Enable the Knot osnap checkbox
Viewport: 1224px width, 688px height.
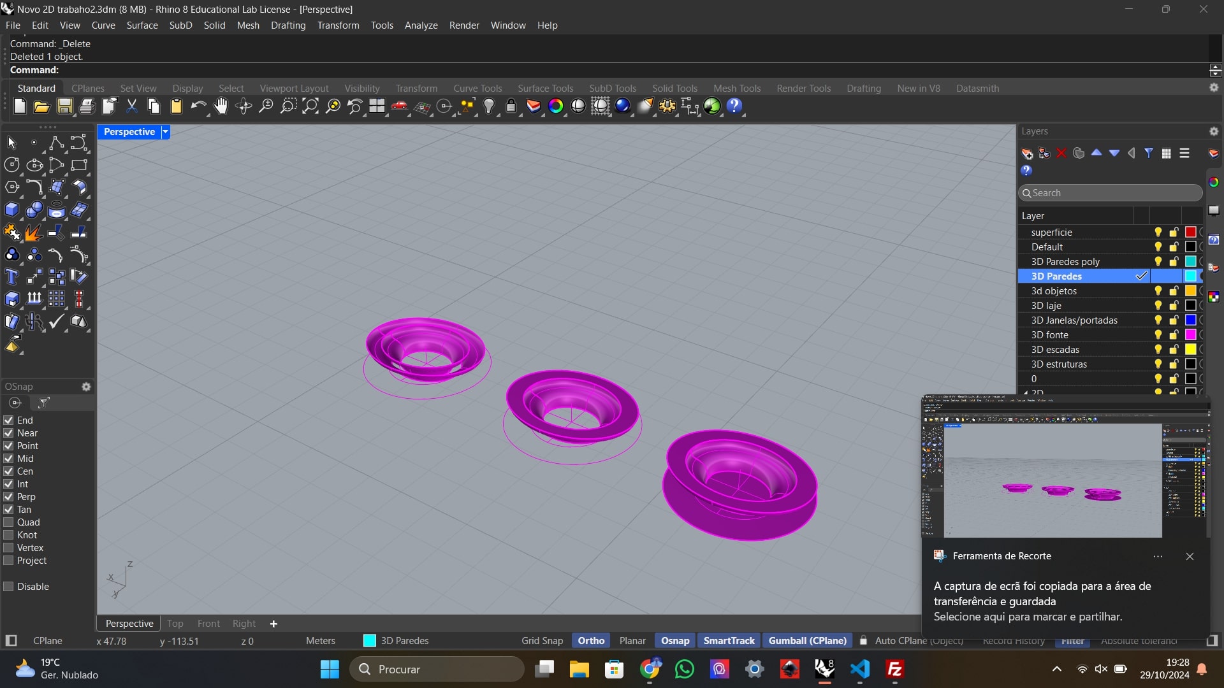coord(8,535)
